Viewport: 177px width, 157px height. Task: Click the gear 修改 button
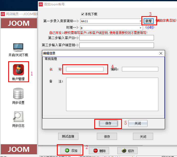coord(128,151)
